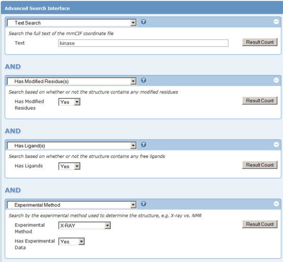Open the X-RAY experimental method dropdown
The height and width of the screenshot is (262, 283).
click(84, 226)
